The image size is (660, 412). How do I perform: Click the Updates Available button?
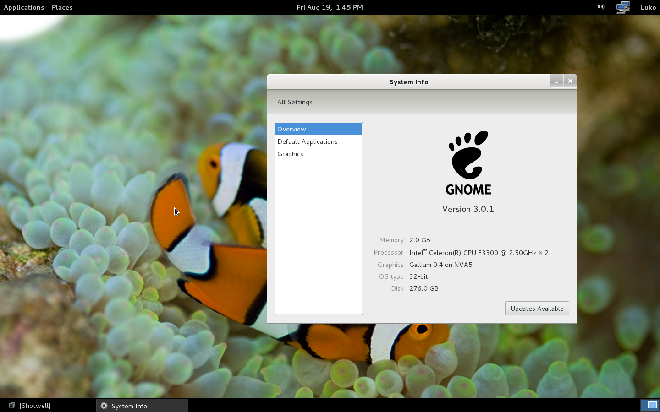click(537, 309)
